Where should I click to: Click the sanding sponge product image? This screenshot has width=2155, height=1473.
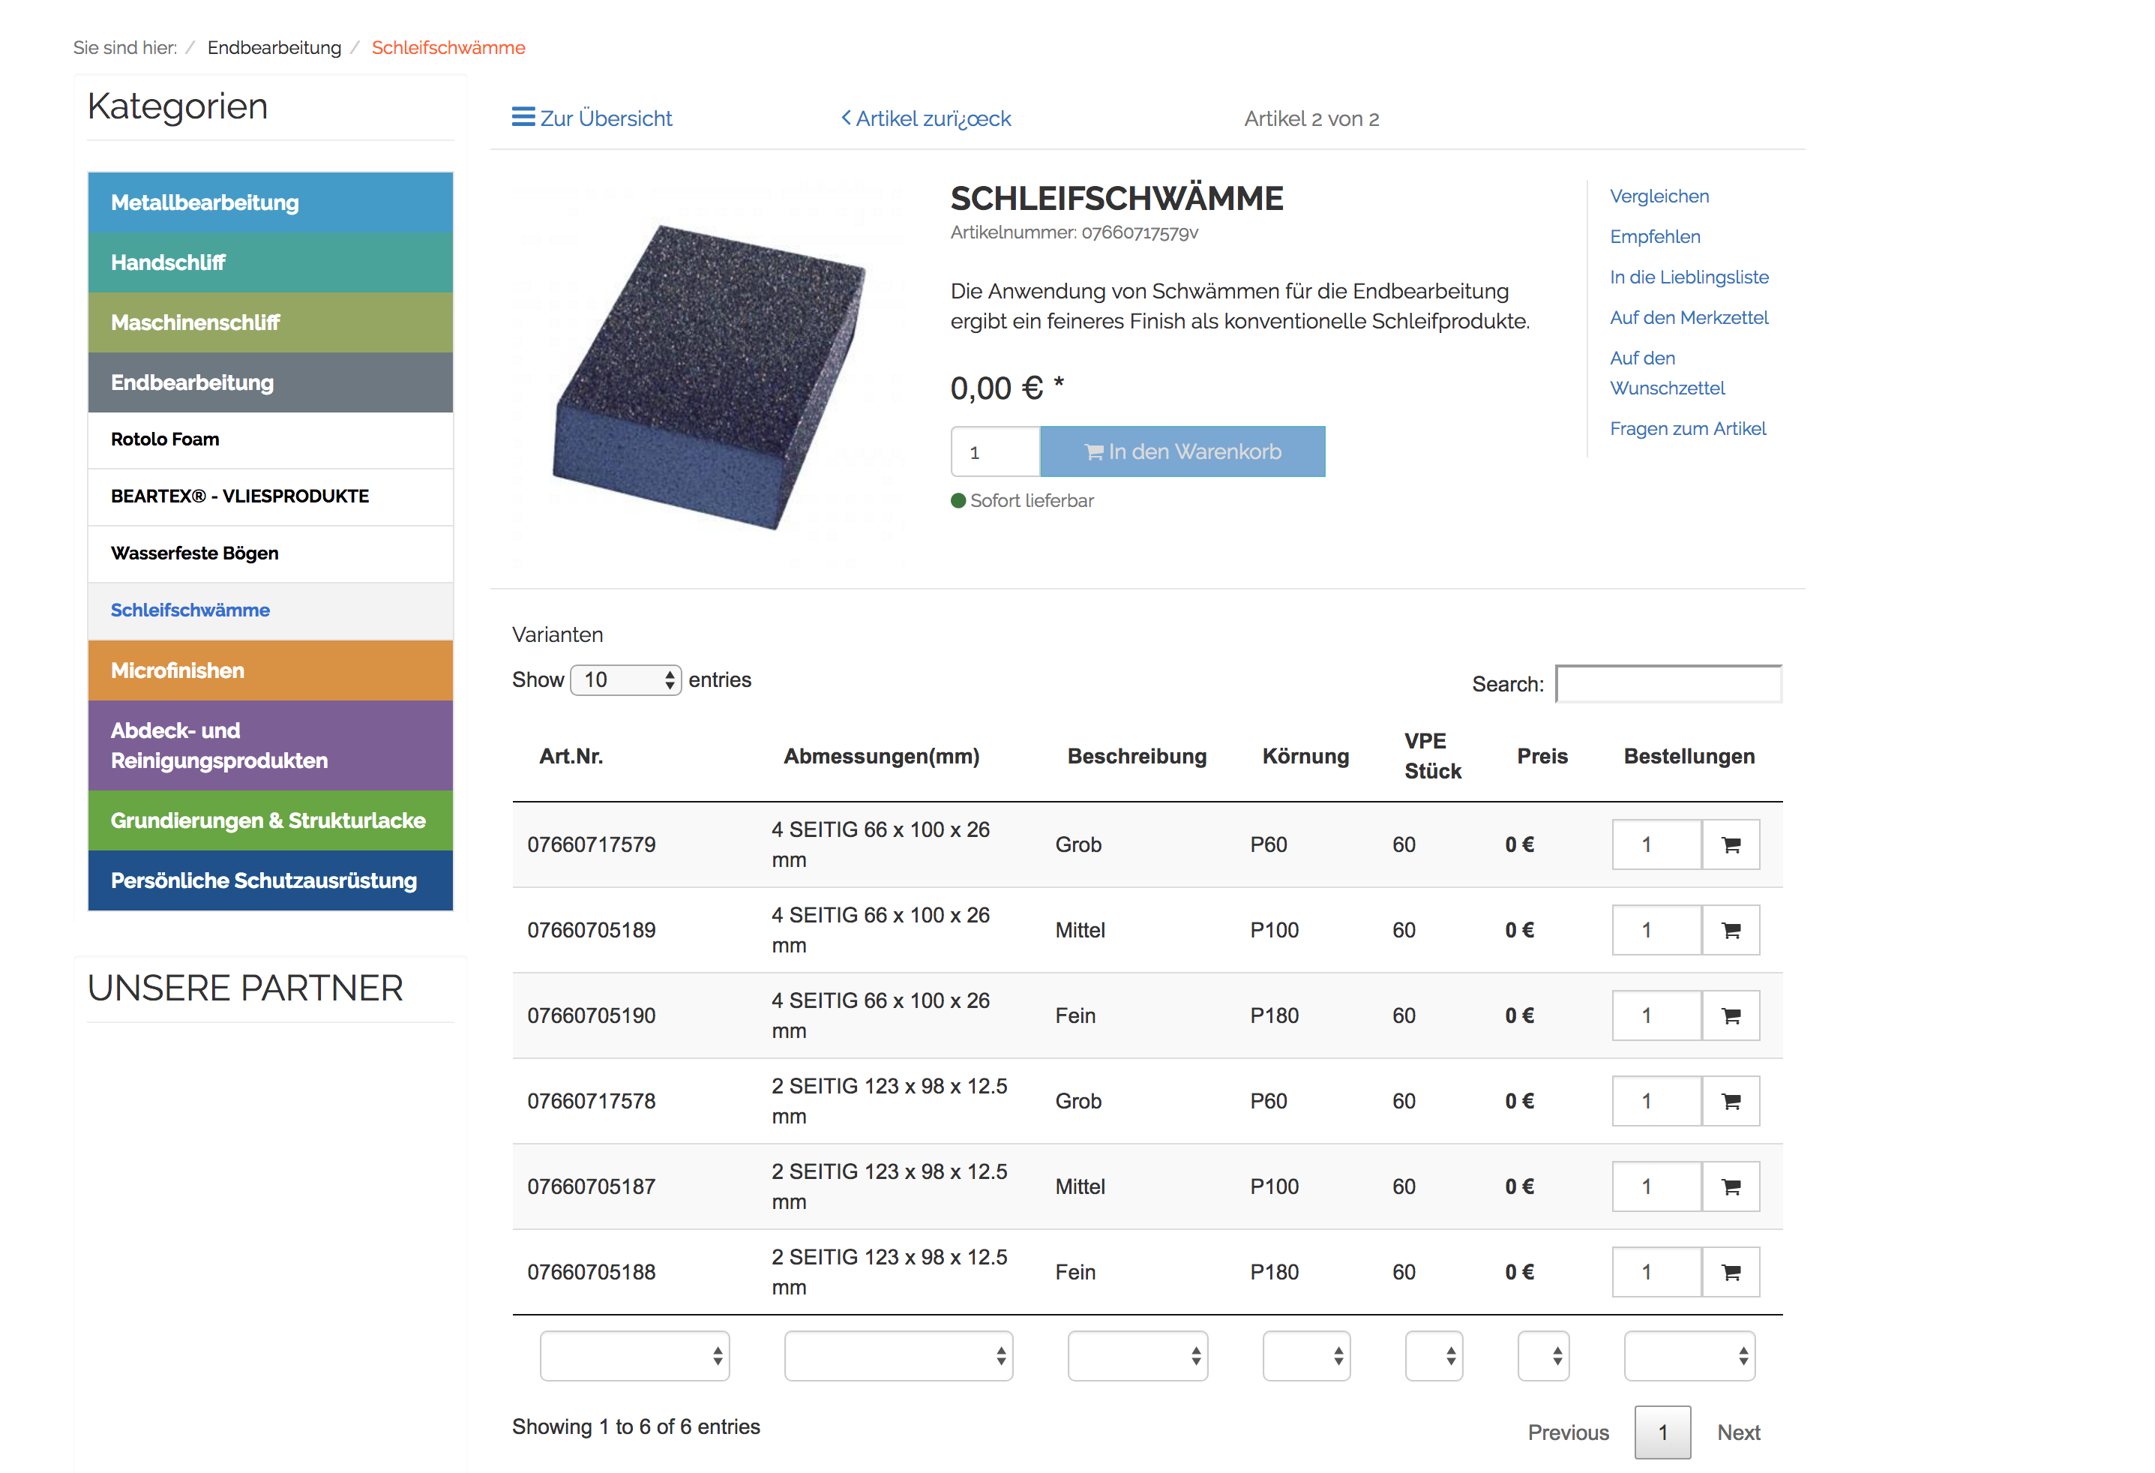[709, 376]
